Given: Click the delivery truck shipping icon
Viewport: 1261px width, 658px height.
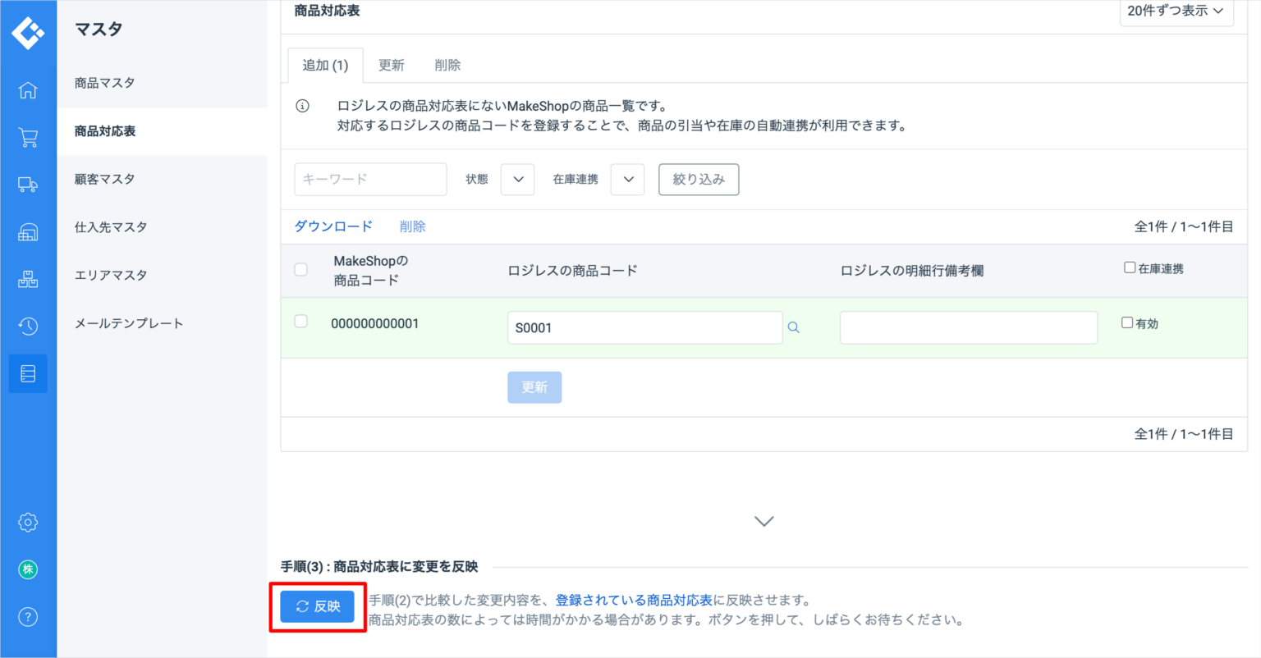Looking at the screenshot, I should pos(28,185).
